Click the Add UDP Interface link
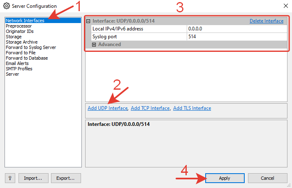 click(108, 108)
